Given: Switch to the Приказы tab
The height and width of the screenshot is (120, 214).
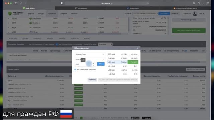Looking at the screenshot, I should pos(37,39).
